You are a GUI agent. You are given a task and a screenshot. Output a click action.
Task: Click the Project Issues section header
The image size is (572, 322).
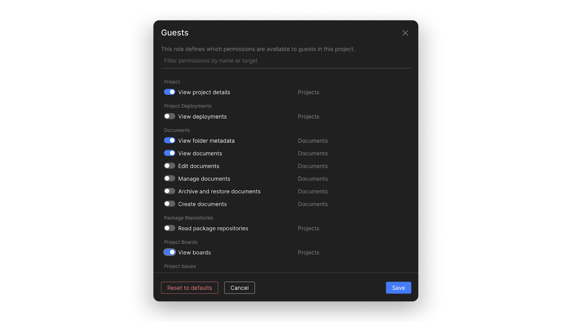tap(180, 266)
